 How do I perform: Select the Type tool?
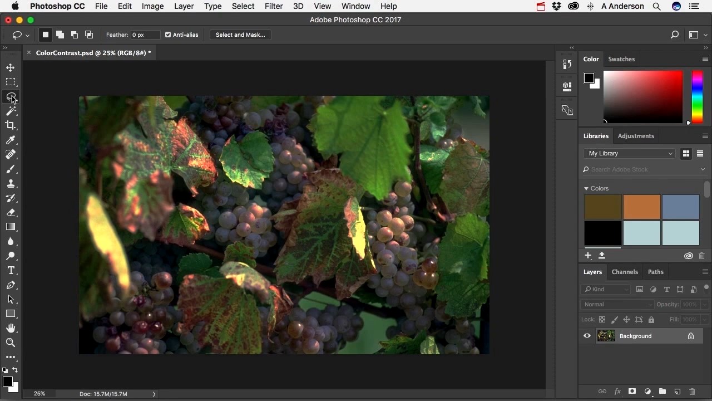point(11,270)
